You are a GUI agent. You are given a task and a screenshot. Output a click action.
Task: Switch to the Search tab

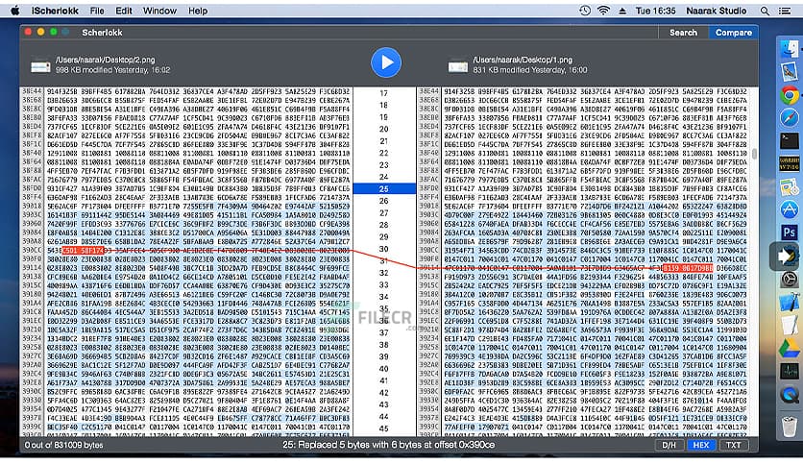683,33
